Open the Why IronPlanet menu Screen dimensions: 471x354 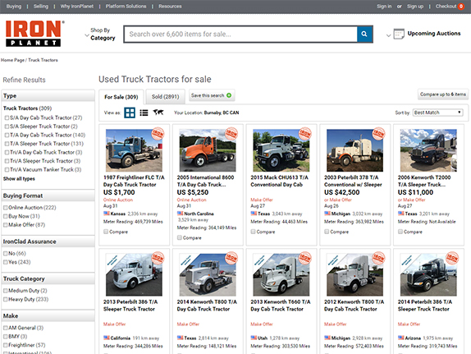[77, 7]
